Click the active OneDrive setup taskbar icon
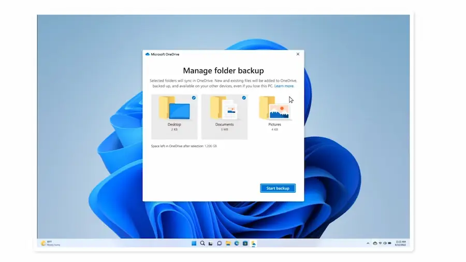 click(254, 243)
